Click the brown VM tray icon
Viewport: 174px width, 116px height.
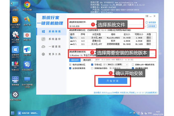tap(134, 113)
